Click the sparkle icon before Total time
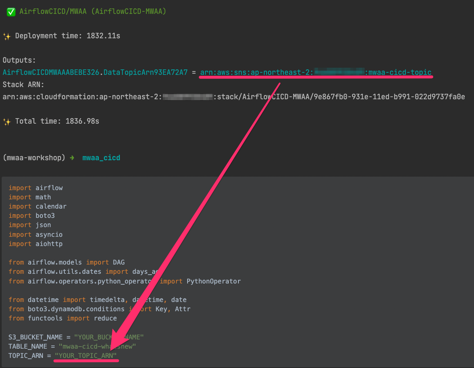Image resolution: width=474 pixels, height=368 pixels. coord(7,122)
